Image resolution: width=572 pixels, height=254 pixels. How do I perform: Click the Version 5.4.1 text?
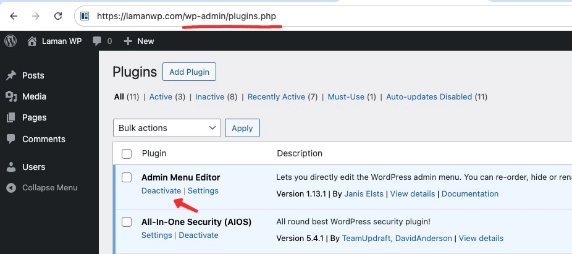coord(300,239)
